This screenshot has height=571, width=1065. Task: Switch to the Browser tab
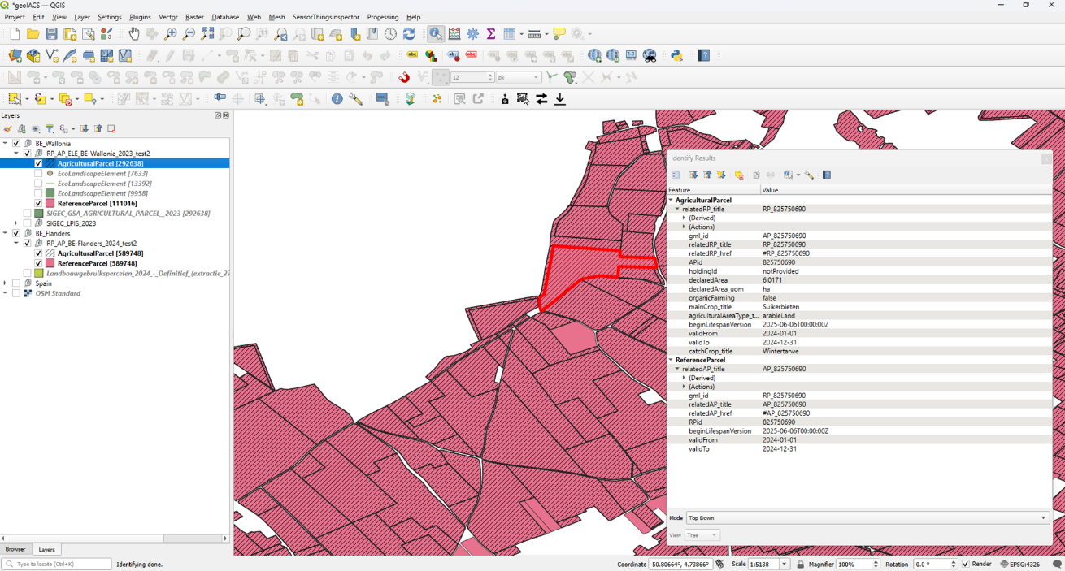[x=15, y=550]
